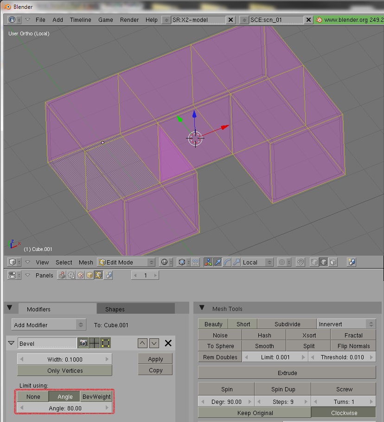Image resolution: width=384 pixels, height=422 pixels.
Task: Delete the Bevel modifier with X
Action: [168, 343]
